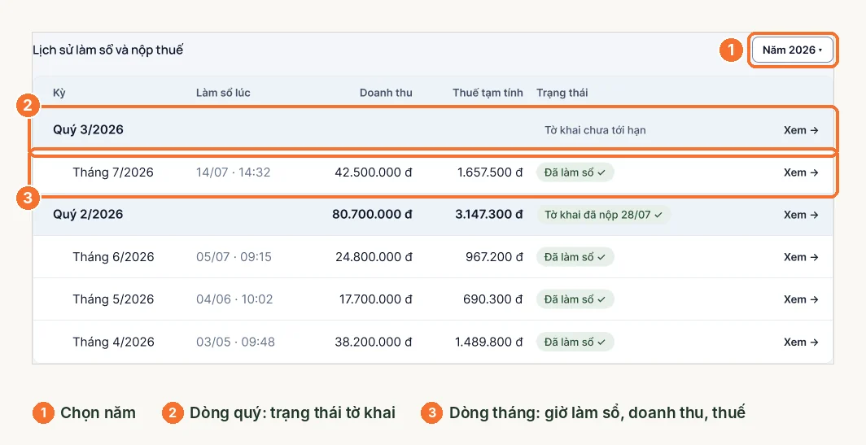Click the 14/07 · 14:32 timestamp
Image resolution: width=866 pixels, height=445 pixels.
233,172
